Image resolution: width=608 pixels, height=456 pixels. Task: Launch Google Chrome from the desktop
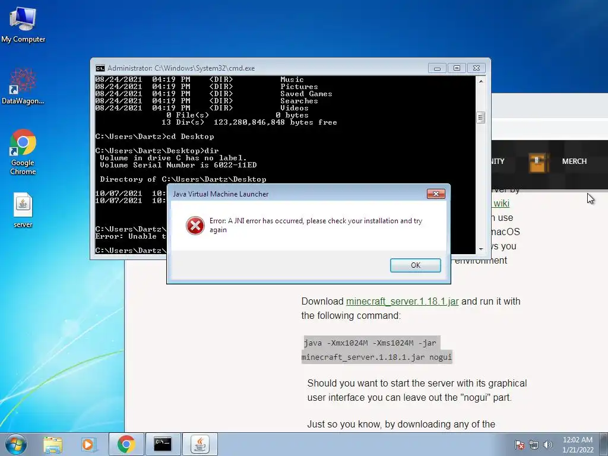click(x=23, y=152)
